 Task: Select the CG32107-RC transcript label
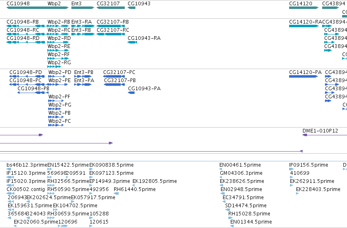click(x=113, y=30)
